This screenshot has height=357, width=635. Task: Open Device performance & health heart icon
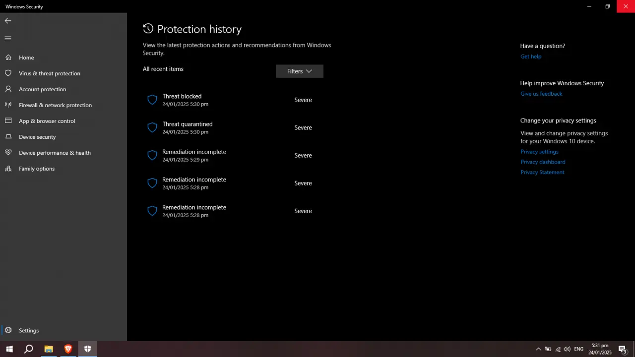(x=8, y=153)
